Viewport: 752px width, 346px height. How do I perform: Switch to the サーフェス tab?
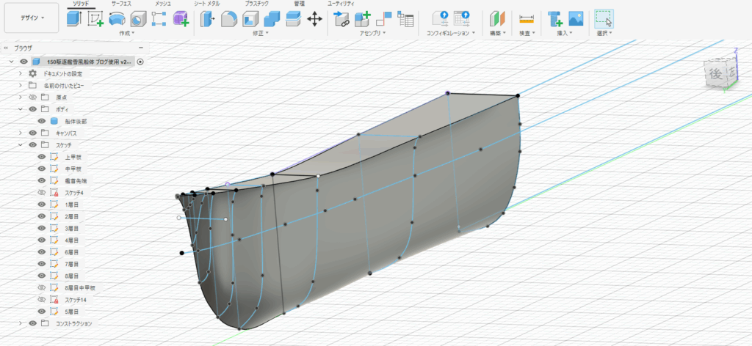(x=122, y=4)
